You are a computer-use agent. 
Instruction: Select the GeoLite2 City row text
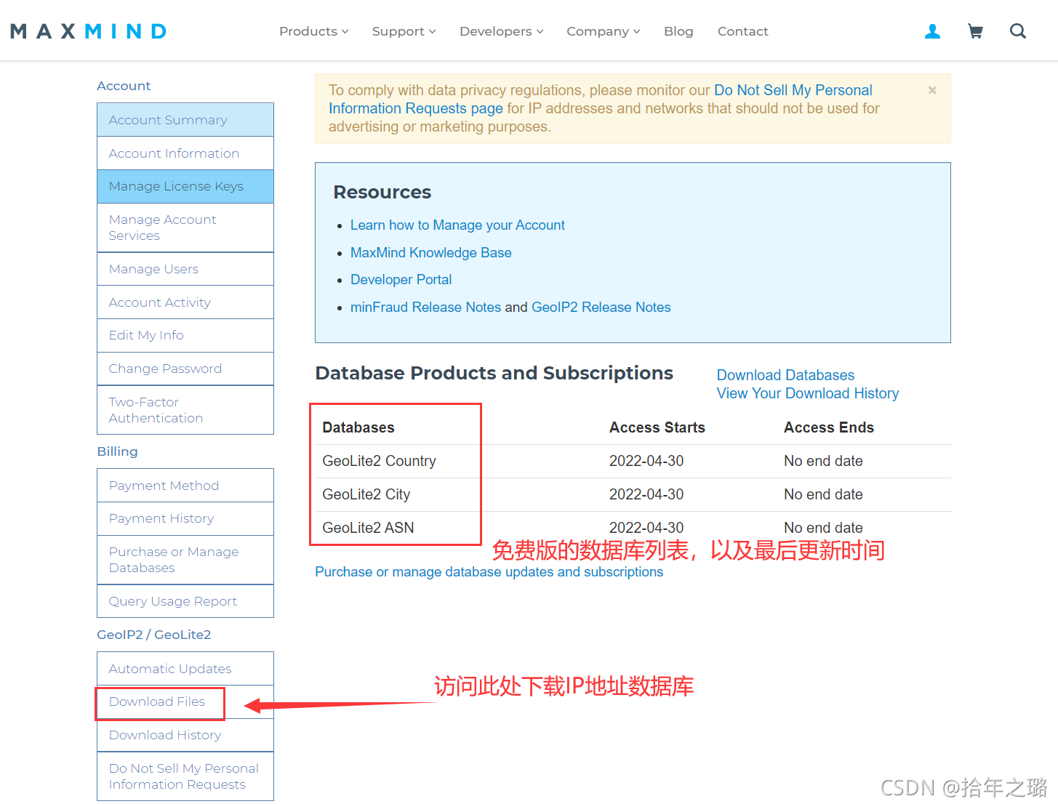click(366, 494)
